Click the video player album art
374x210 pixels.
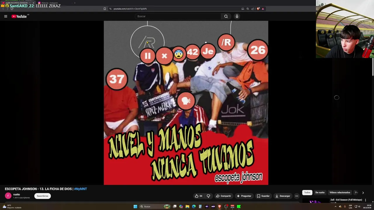pos(186,103)
